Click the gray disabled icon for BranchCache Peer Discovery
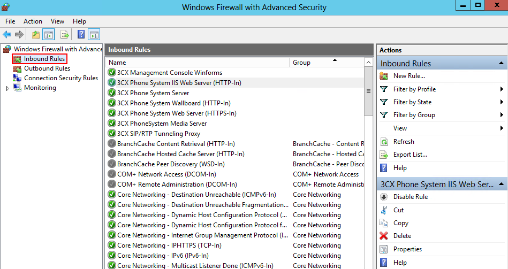508x269 pixels. coord(112,164)
